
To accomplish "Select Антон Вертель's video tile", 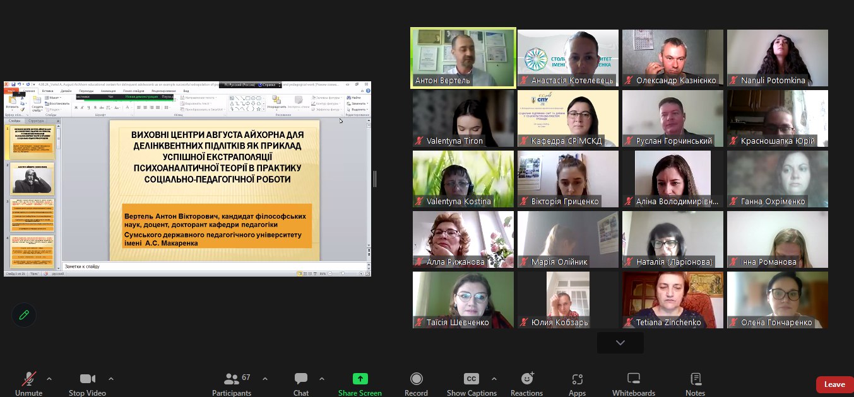I will (463, 57).
